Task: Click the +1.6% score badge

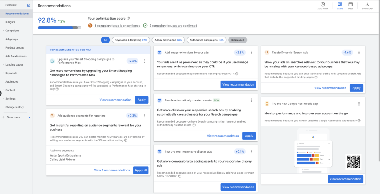Action: pyautogui.click(x=347, y=53)
